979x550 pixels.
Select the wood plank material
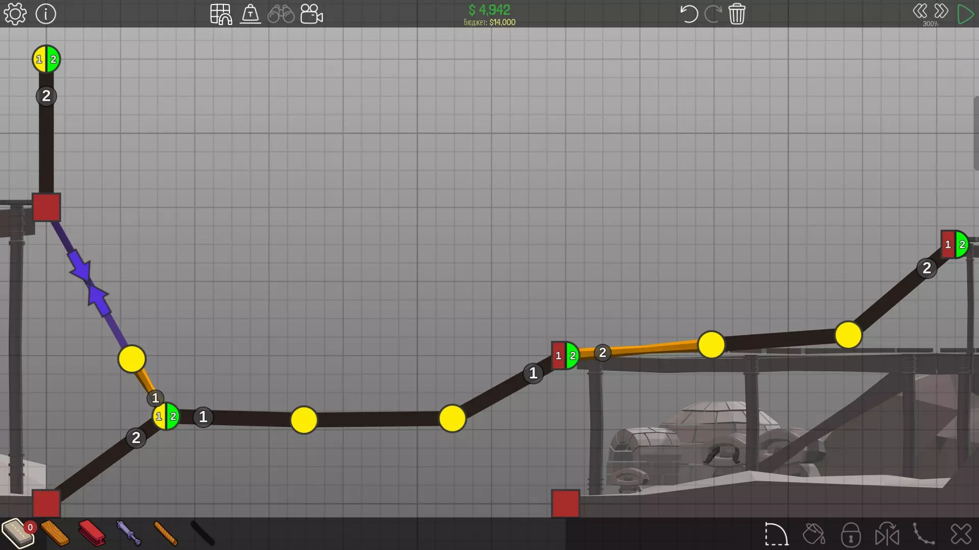click(x=55, y=533)
